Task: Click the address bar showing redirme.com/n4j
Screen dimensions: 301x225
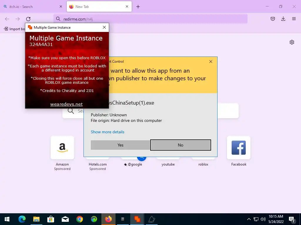Action: 150,19
